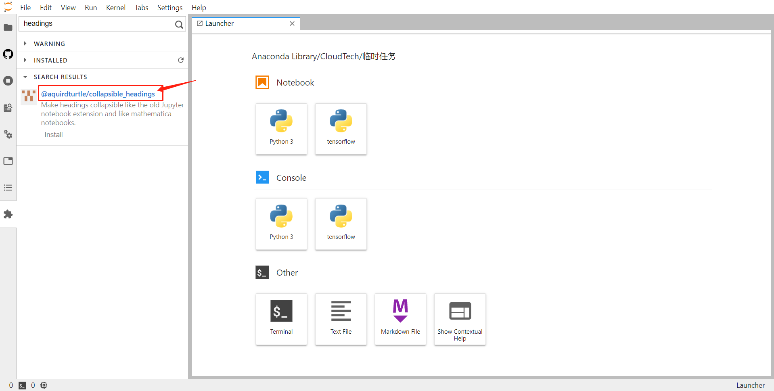Show Running Terminals and Kernels panel

coord(8,81)
